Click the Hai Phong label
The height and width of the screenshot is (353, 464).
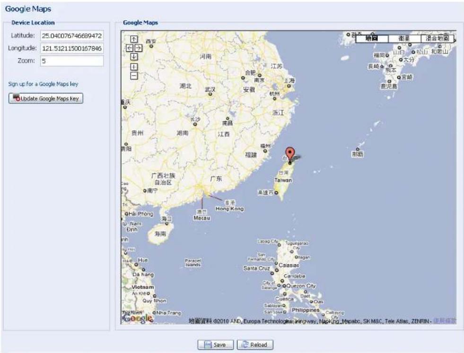[x=140, y=214]
